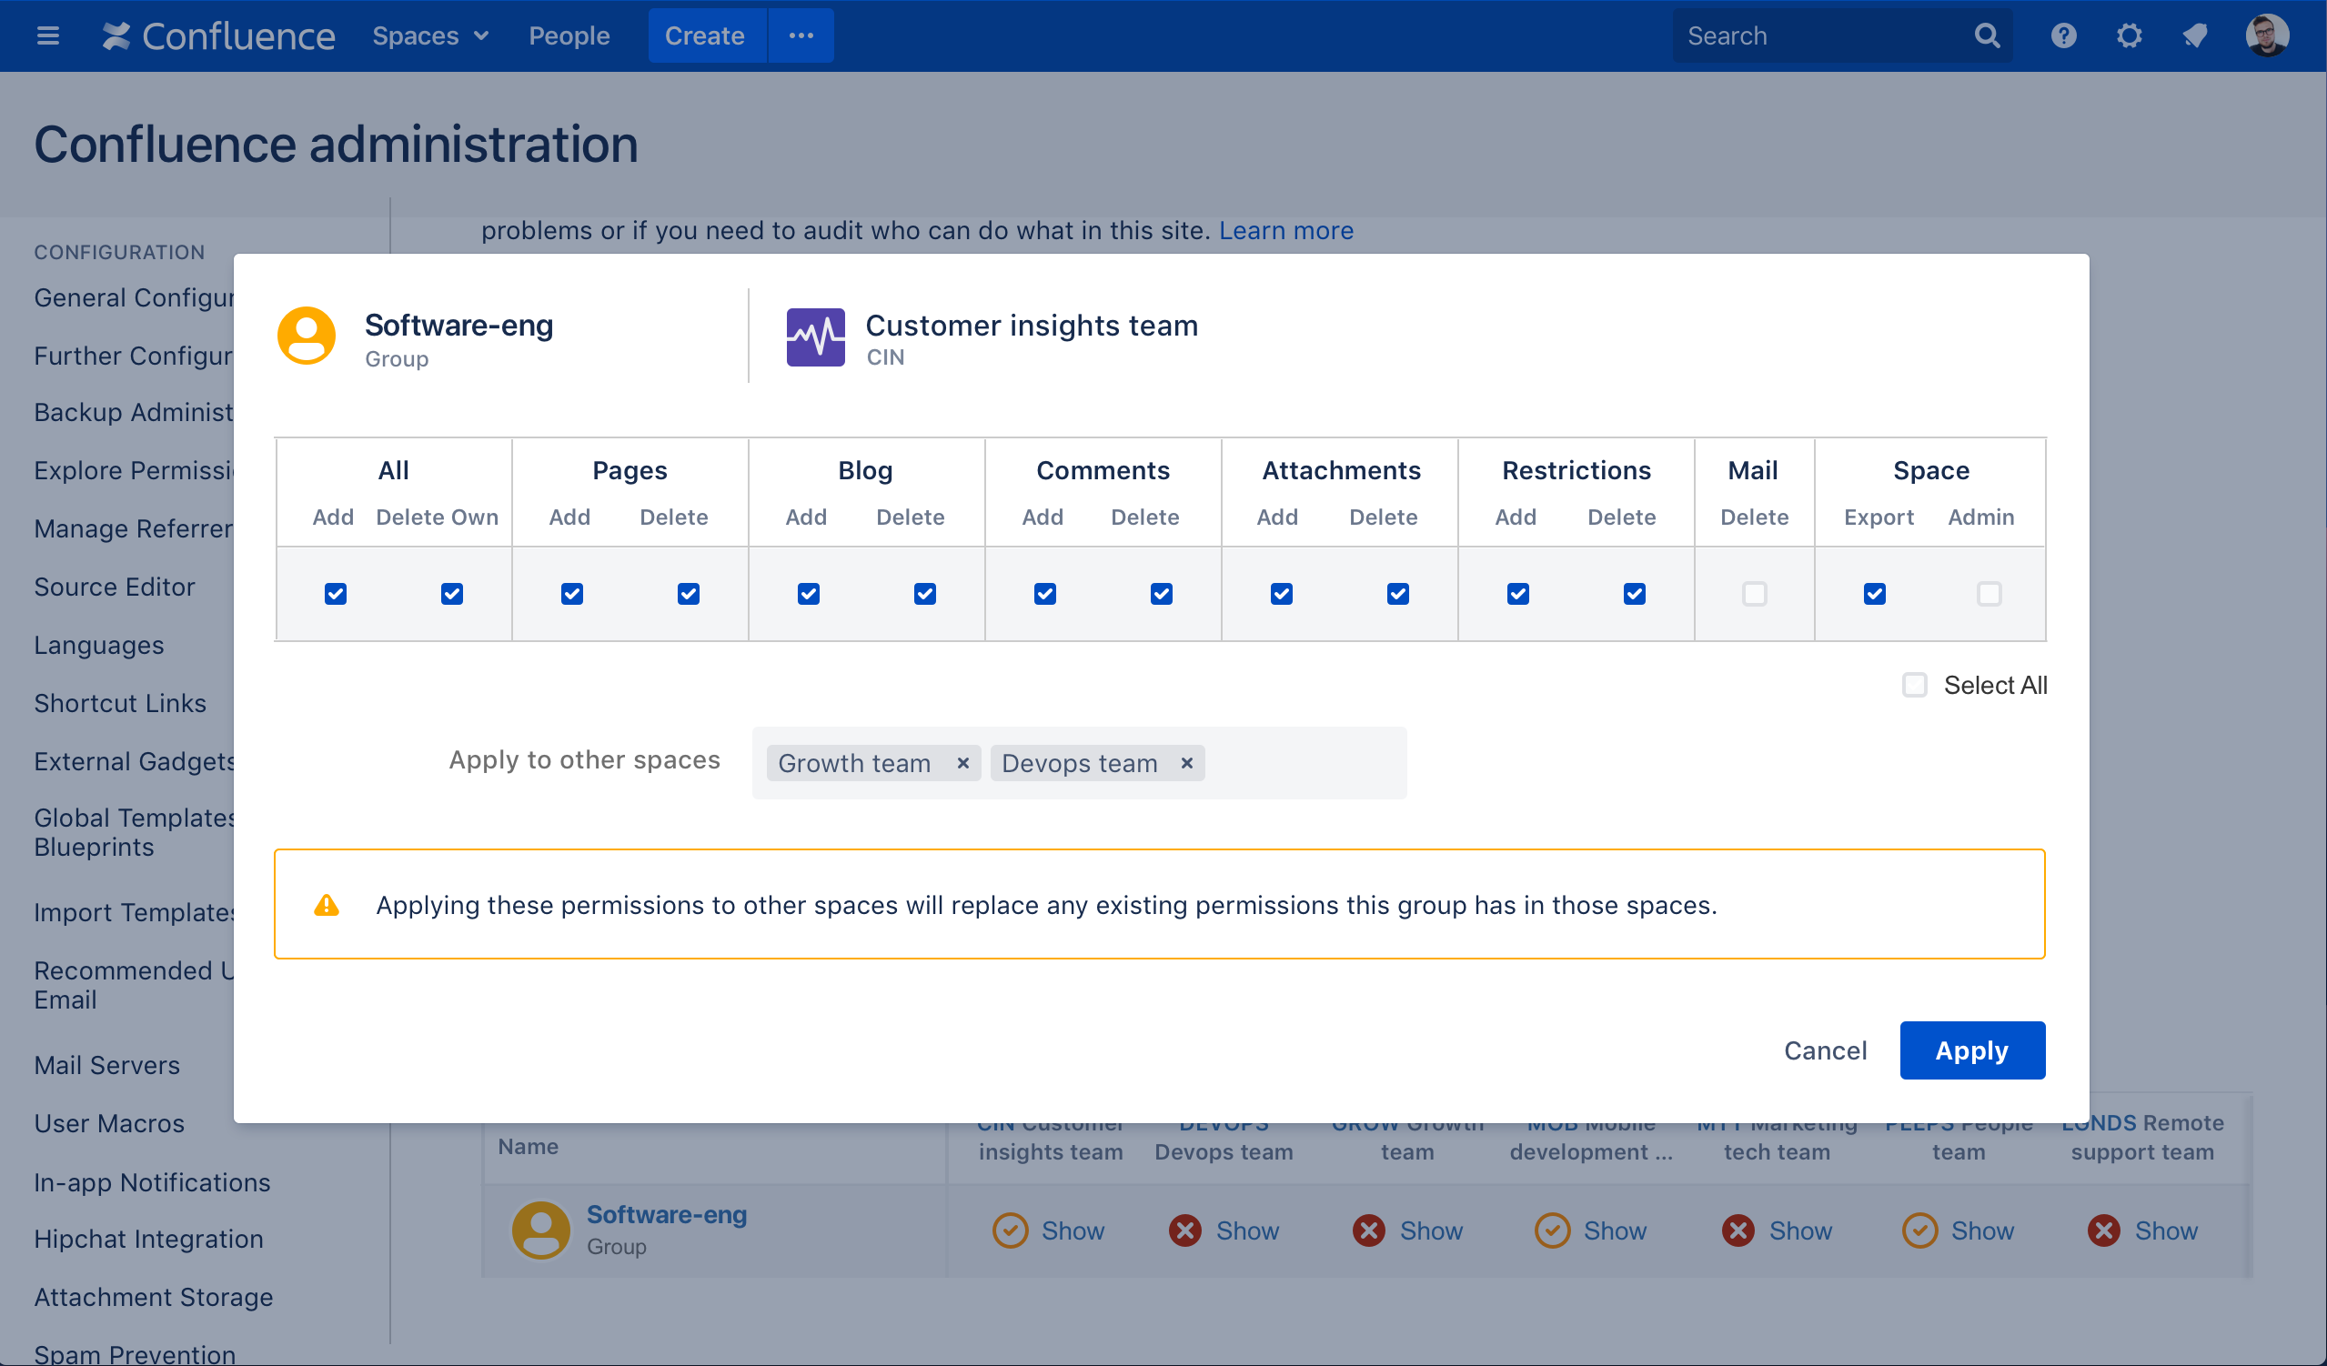Click the grid/apps menu icon

tap(49, 35)
